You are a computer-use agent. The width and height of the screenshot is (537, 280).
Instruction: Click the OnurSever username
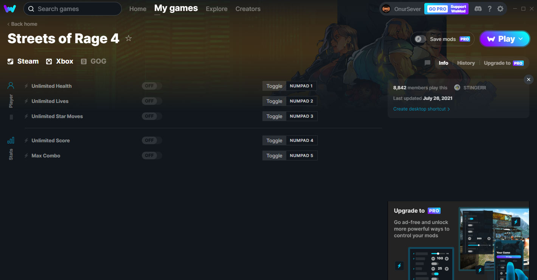[407, 9]
